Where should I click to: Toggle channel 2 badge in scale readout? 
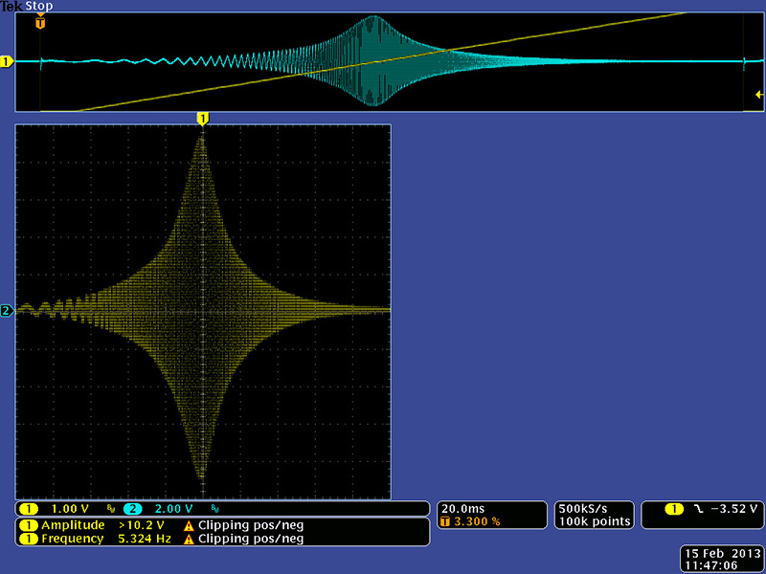[x=132, y=509]
